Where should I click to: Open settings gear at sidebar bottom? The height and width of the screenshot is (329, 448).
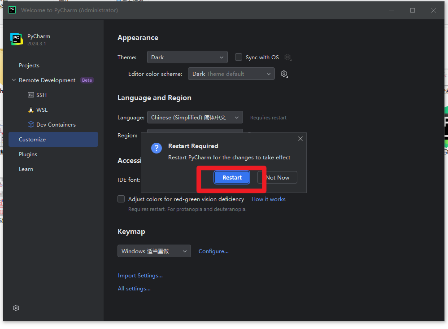click(x=16, y=308)
